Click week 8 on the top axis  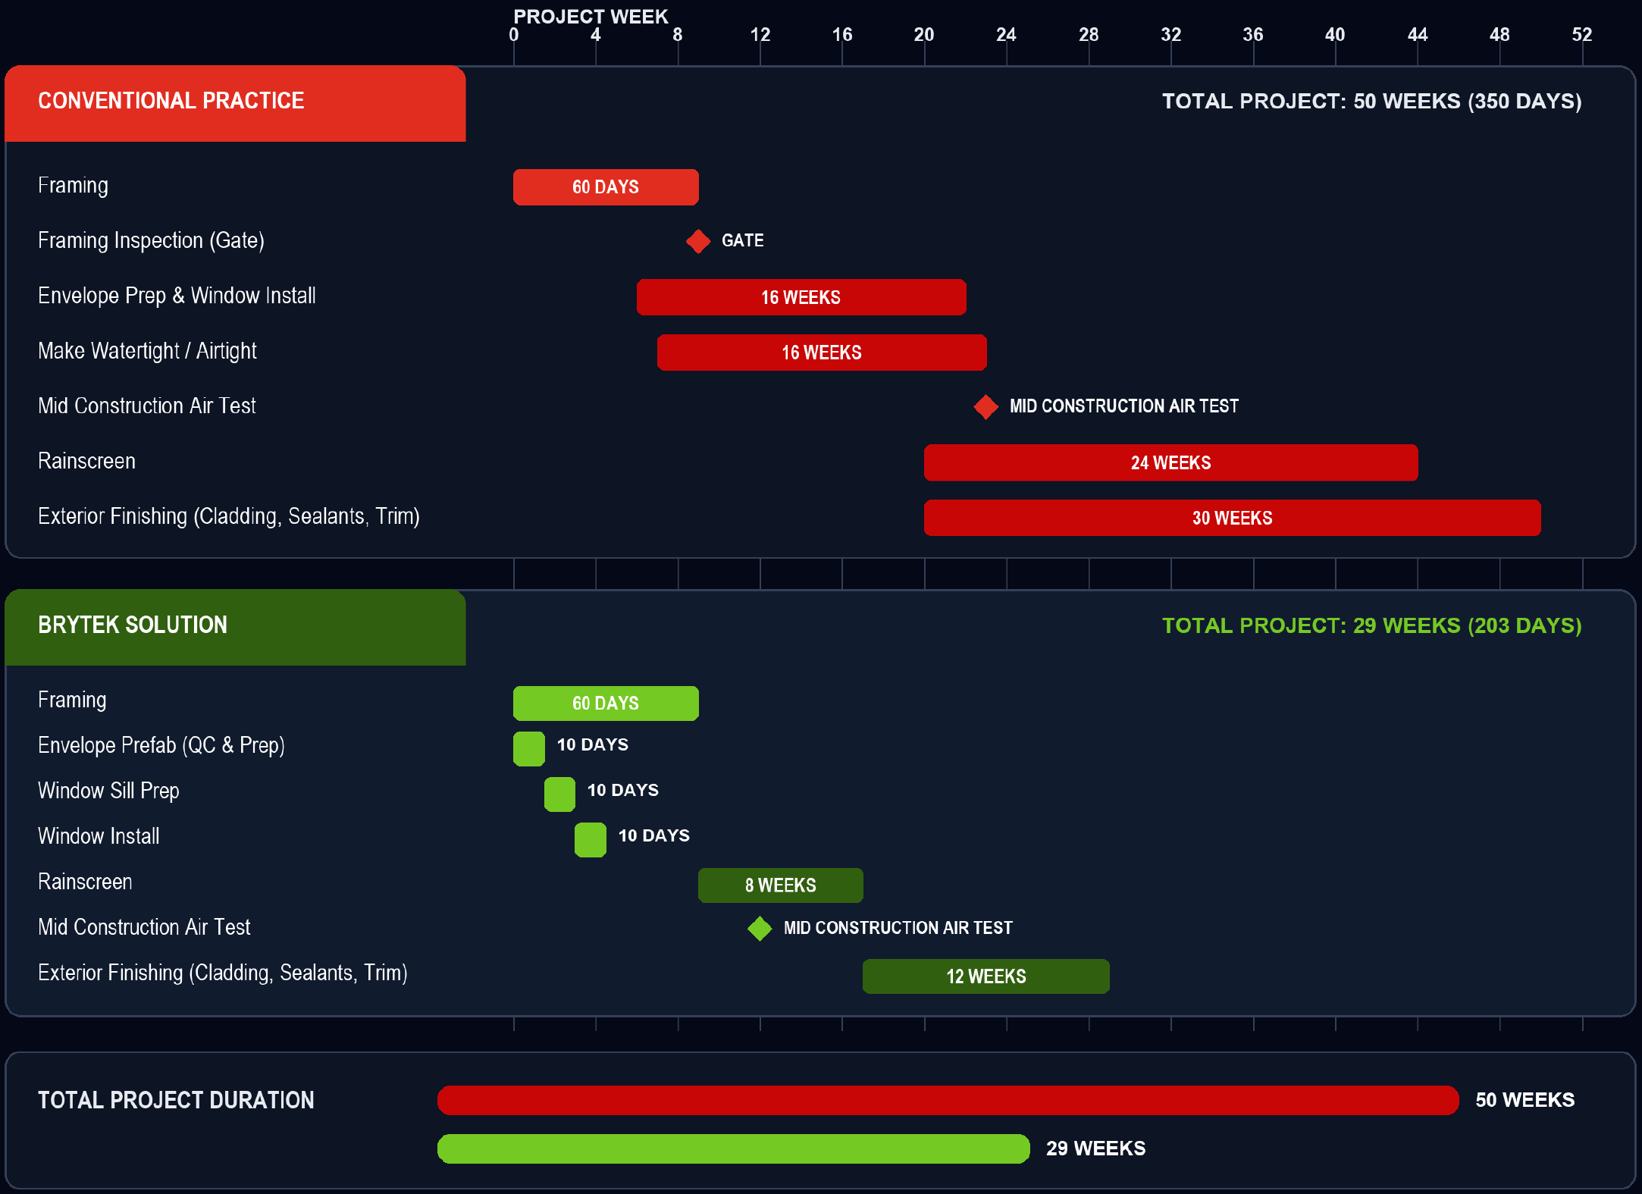click(x=678, y=35)
